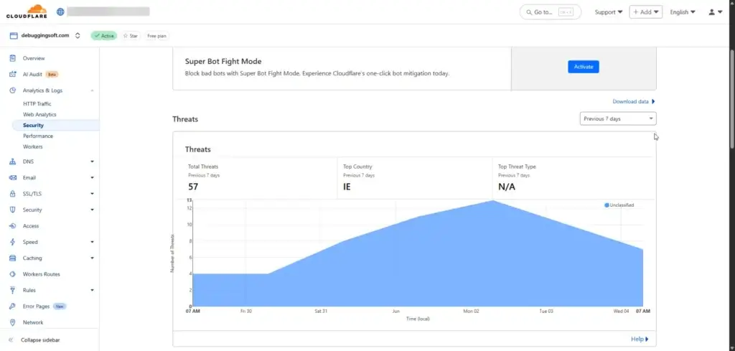Click the blue Unclassified legend dot
The height and width of the screenshot is (351, 735).
point(607,205)
